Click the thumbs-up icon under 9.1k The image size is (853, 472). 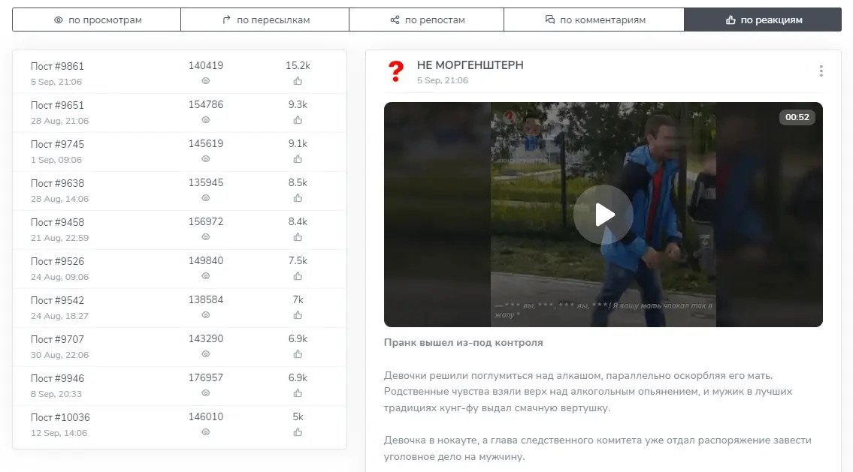(x=298, y=159)
